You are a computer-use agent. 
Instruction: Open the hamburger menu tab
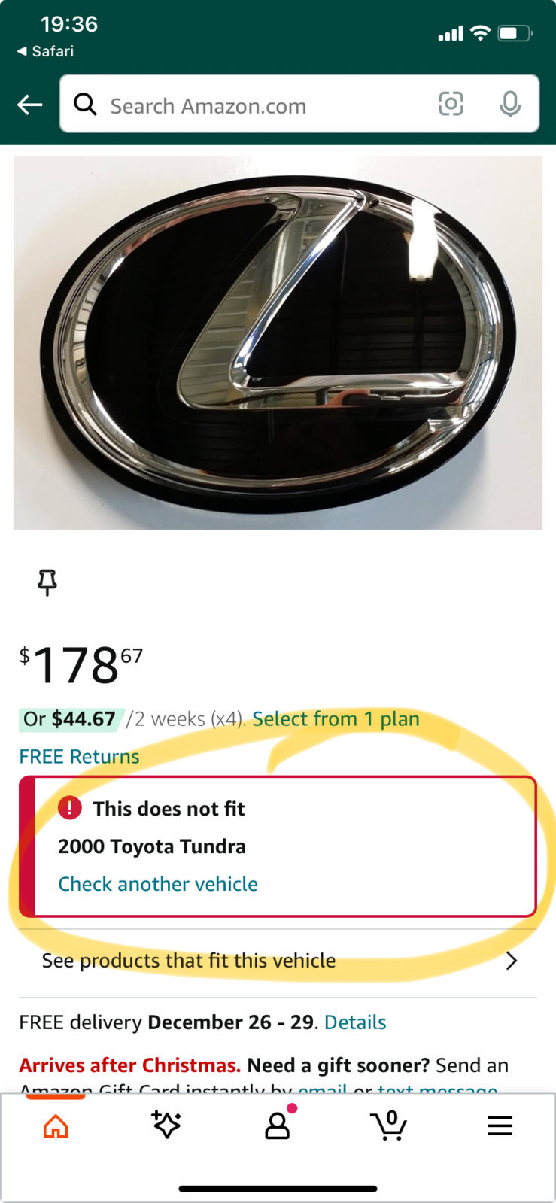(x=500, y=1126)
